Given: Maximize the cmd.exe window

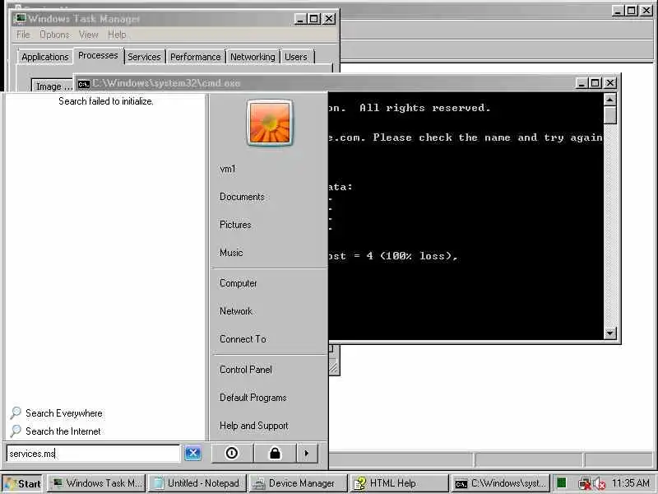Looking at the screenshot, I should click(x=595, y=83).
